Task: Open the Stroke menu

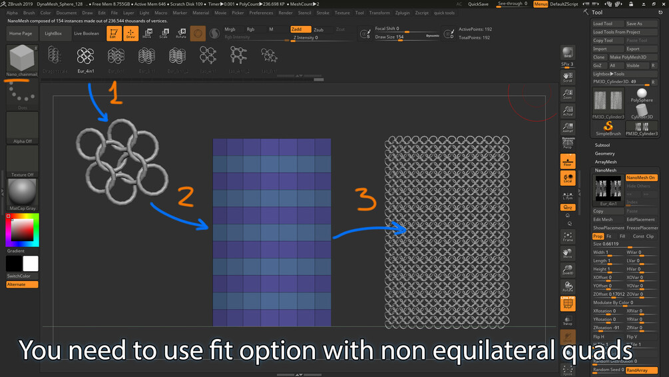Action: (323, 13)
